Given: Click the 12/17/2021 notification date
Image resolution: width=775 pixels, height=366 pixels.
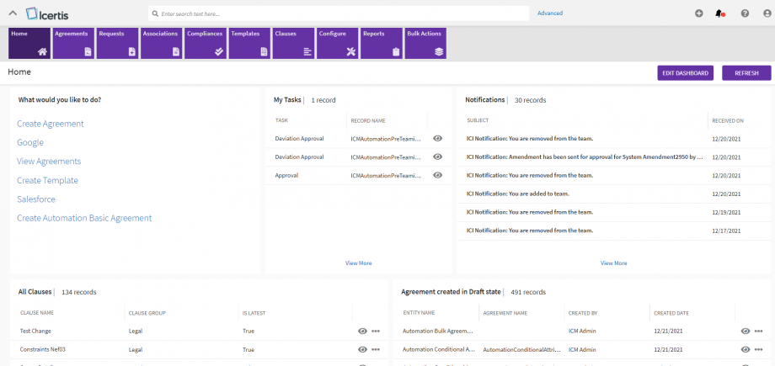Looking at the screenshot, I should [726, 231].
